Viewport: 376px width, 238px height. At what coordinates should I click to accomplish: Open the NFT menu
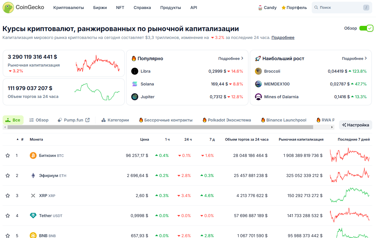(120, 8)
